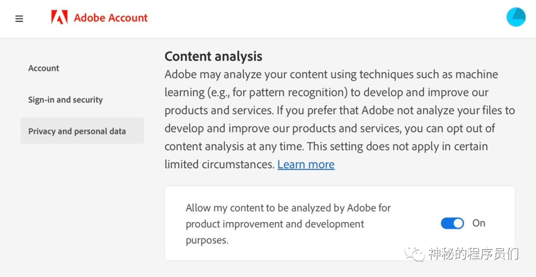Disable the content analysis toggle switch
This screenshot has height=277, width=536.
452,223
